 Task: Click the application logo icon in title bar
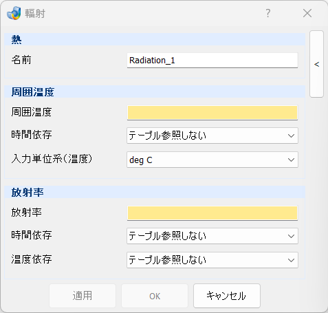(x=14, y=13)
